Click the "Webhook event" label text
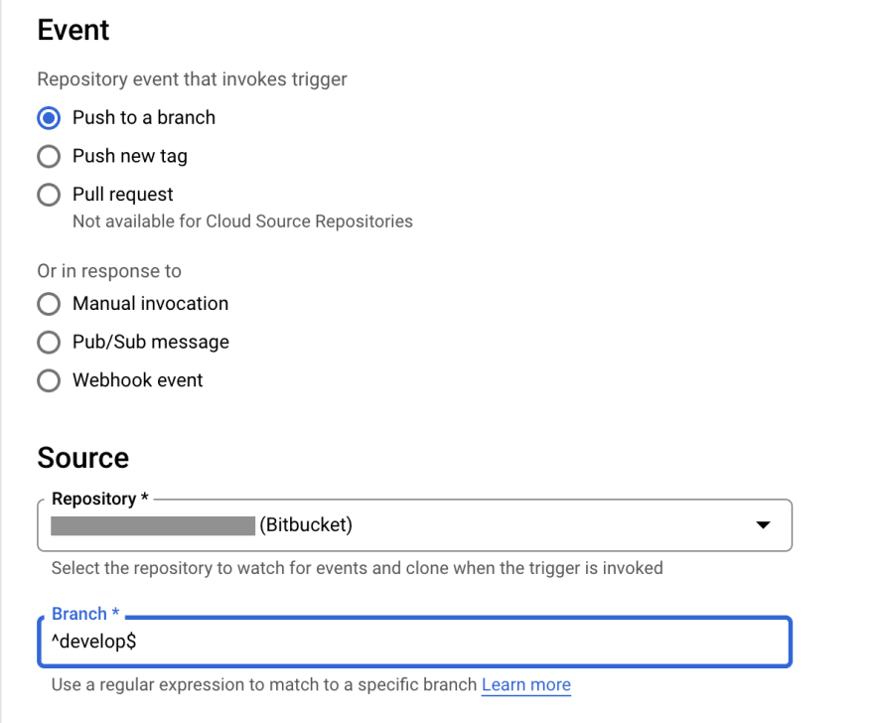The width and height of the screenshot is (874, 723). 138,380
